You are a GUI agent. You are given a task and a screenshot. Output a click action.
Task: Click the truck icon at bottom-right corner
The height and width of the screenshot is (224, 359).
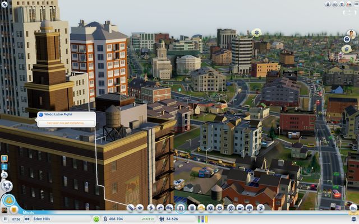tap(353, 208)
